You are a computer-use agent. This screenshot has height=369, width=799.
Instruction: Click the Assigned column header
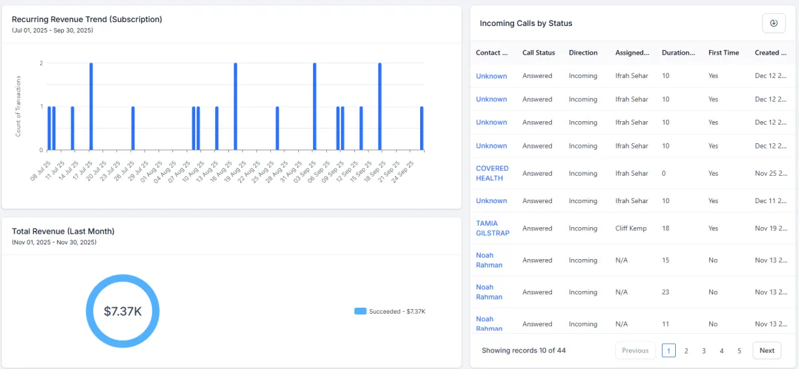632,53
